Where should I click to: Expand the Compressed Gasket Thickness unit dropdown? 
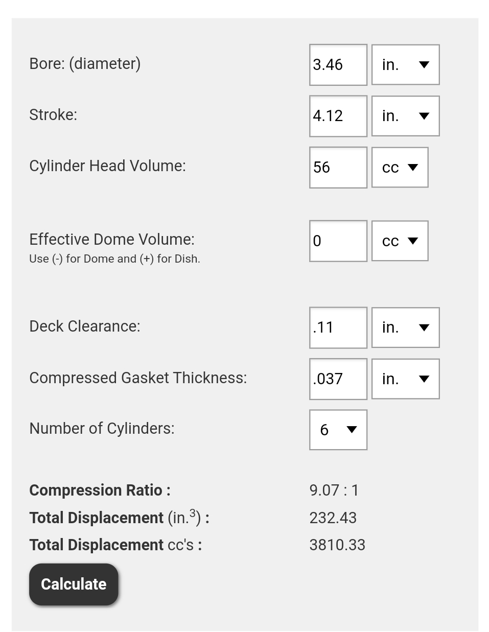[405, 379]
